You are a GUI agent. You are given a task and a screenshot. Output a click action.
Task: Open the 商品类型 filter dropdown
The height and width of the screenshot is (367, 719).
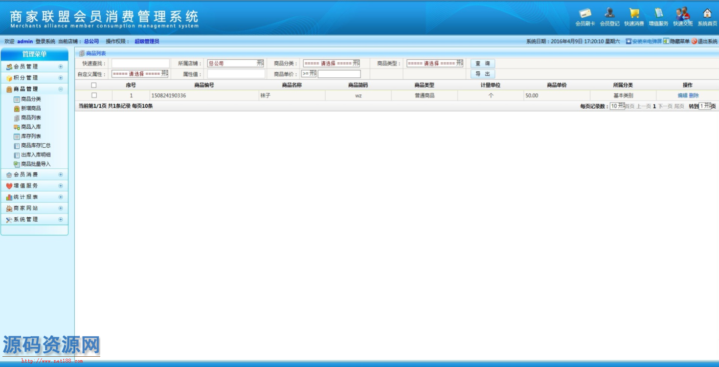435,63
